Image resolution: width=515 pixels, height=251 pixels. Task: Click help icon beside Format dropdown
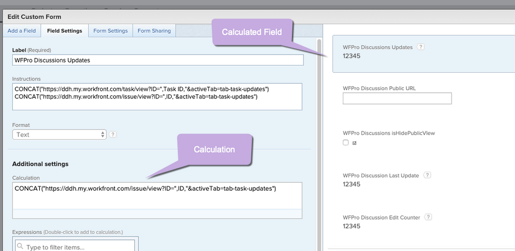click(x=113, y=135)
